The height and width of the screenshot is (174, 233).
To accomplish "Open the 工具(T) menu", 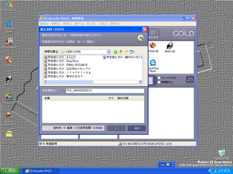I will (x=103, y=24).
